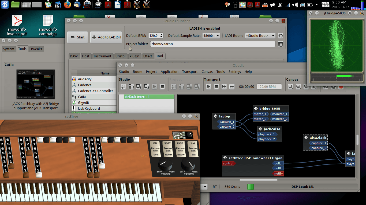Viewport: 366px width, 205px height.
Task: Toggle Percussion ON/OFF tab switch
Action: pos(155,149)
